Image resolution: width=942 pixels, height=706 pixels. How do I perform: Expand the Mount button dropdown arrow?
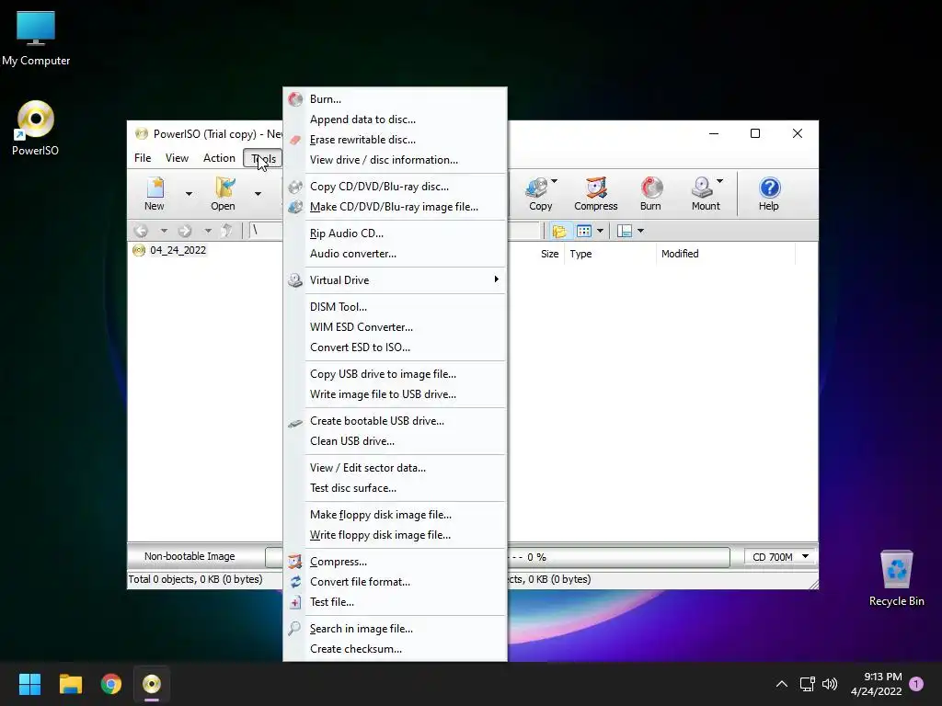point(719,181)
